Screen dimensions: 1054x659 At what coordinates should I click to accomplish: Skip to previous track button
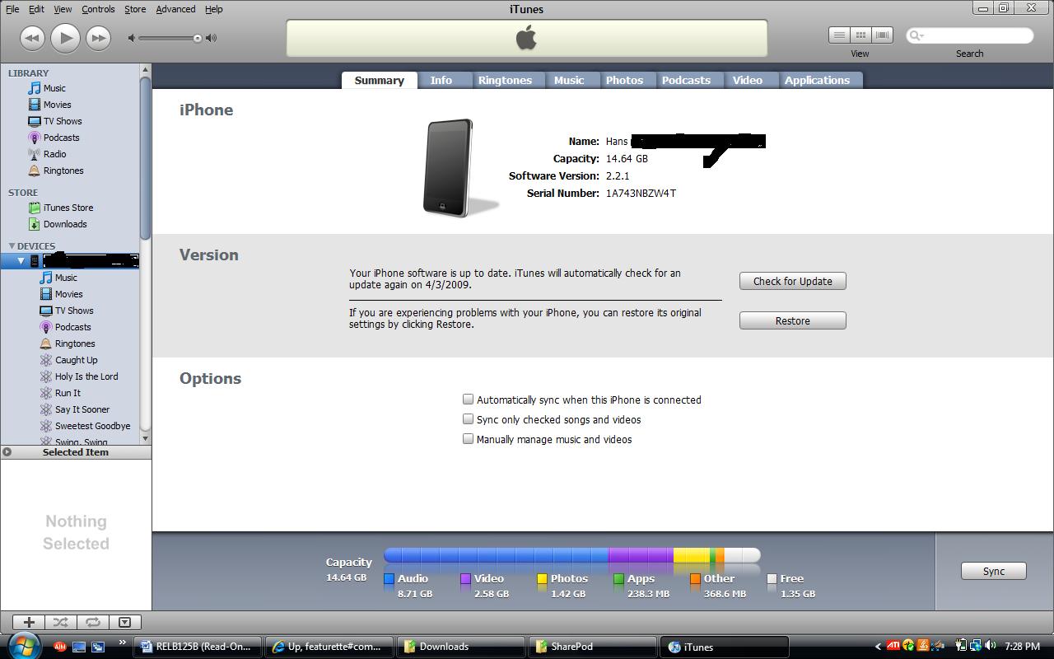[32, 38]
